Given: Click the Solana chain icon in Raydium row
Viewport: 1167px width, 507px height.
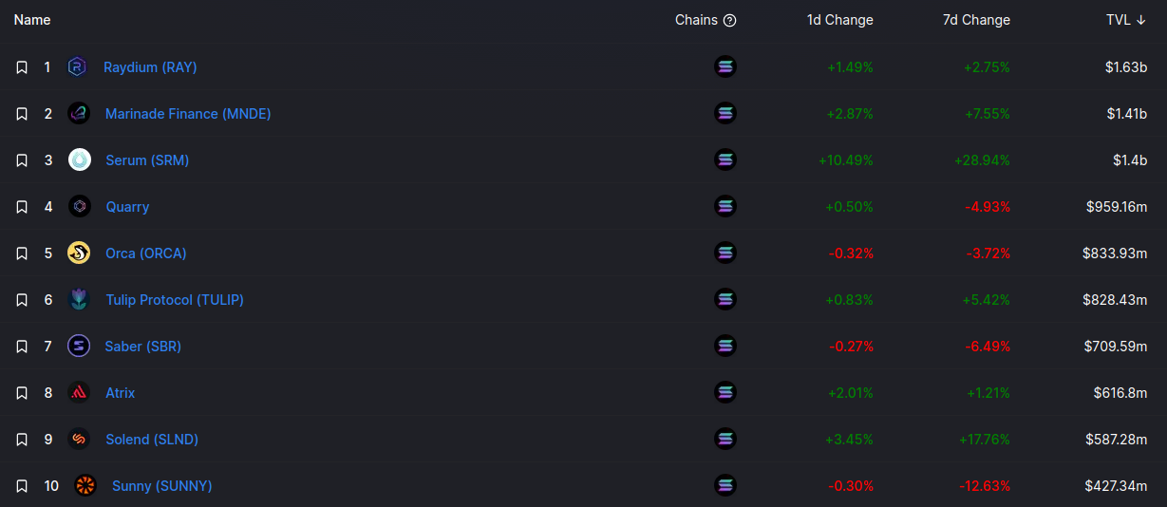Looking at the screenshot, I should [x=725, y=67].
